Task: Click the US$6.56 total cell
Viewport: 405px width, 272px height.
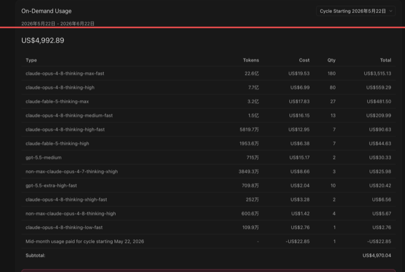Action: 381,199
